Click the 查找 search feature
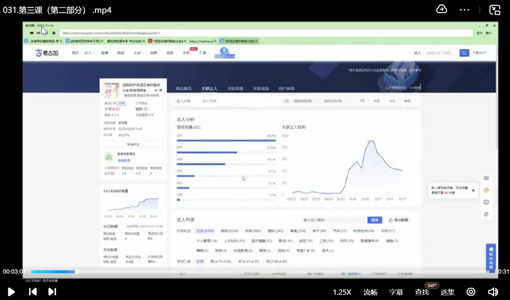 tap(422, 292)
